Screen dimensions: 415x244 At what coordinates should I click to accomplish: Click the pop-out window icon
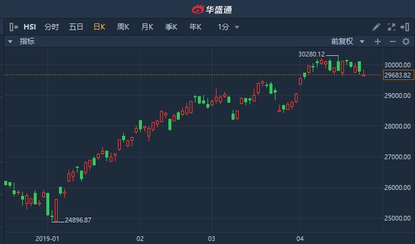click(x=406, y=27)
